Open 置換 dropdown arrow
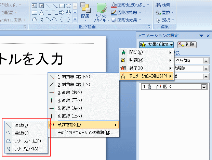 tap(173, 13)
